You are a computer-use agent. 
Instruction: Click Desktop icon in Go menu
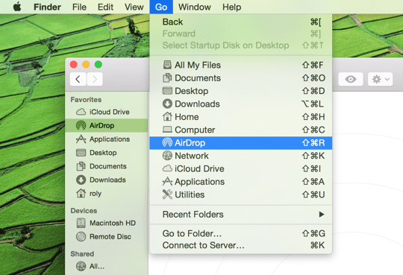tap(167, 91)
